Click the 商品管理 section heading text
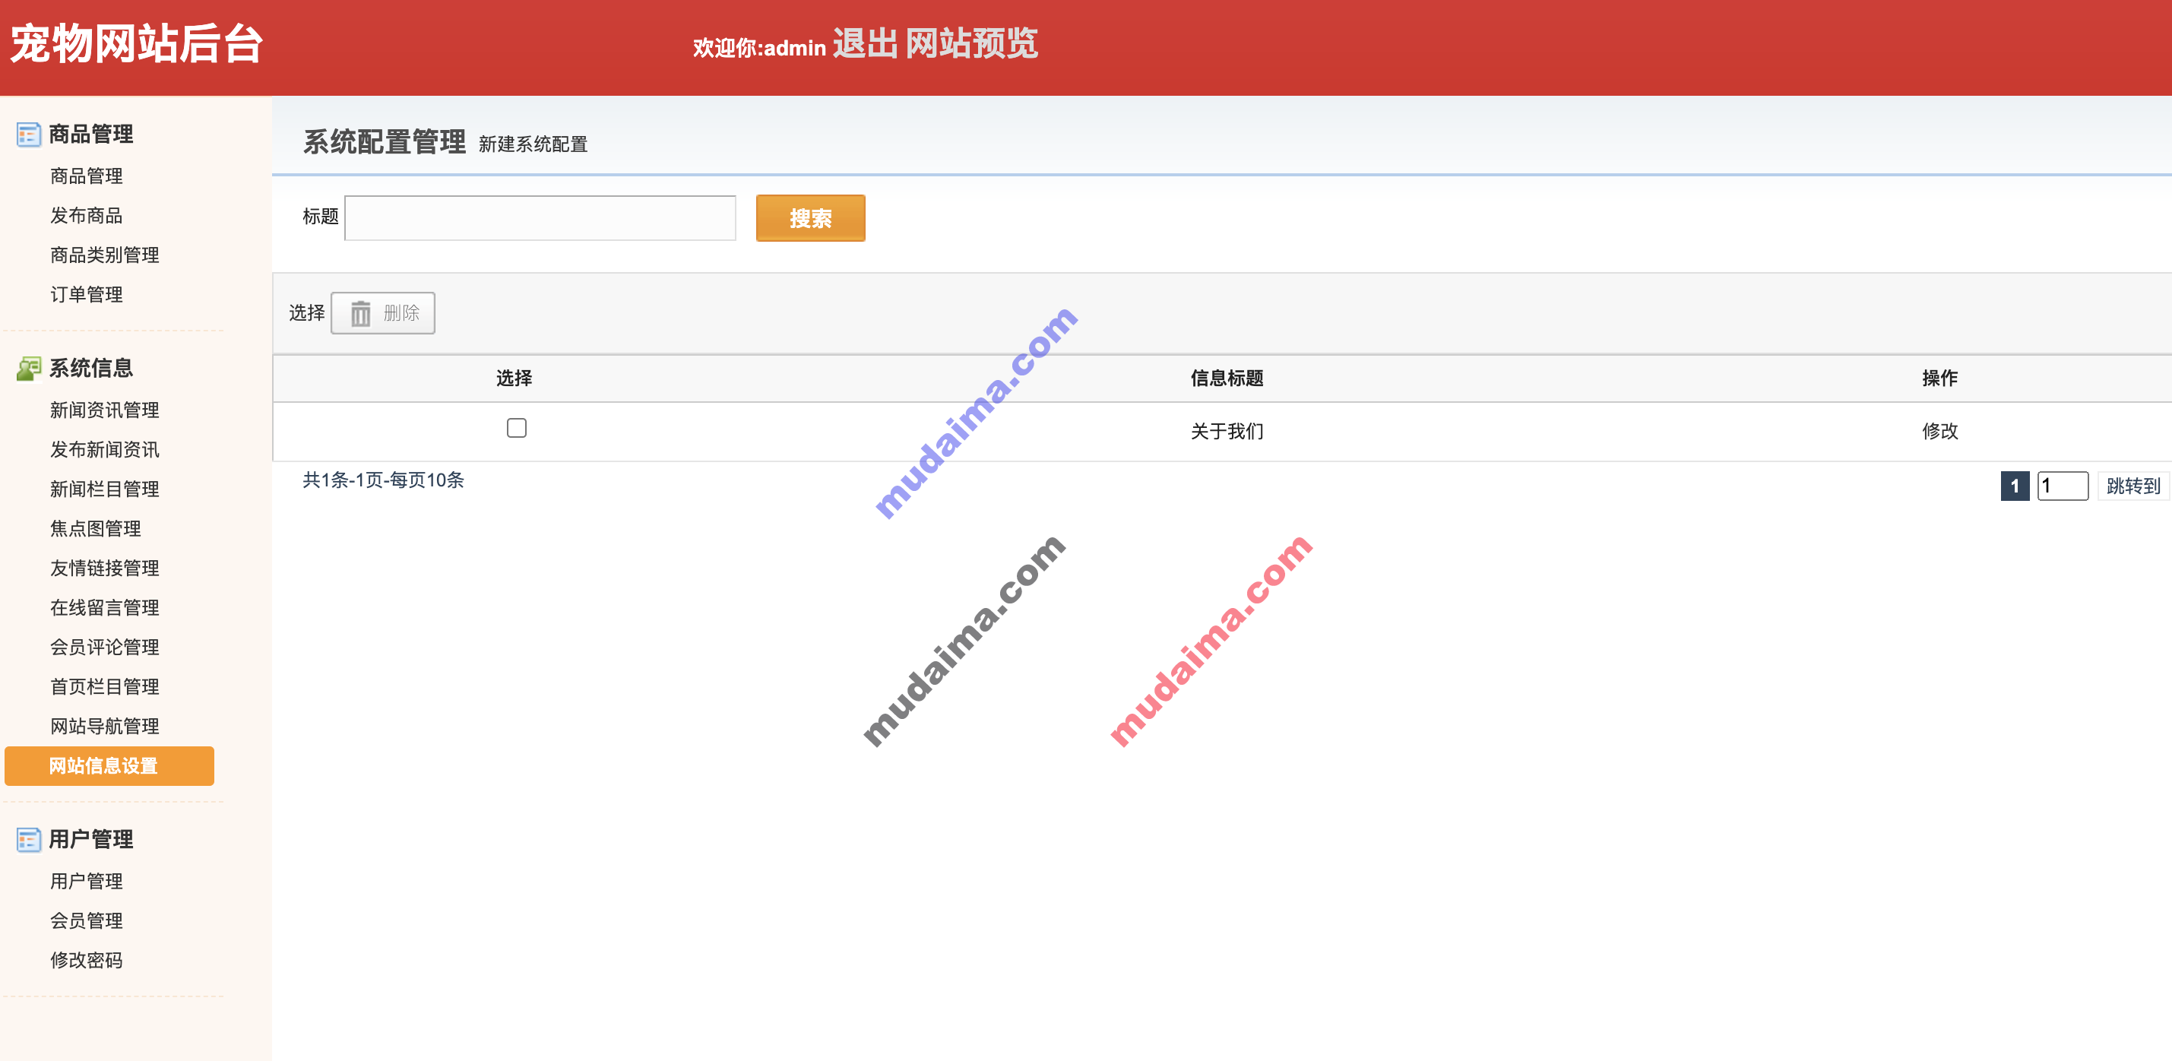 [91, 134]
